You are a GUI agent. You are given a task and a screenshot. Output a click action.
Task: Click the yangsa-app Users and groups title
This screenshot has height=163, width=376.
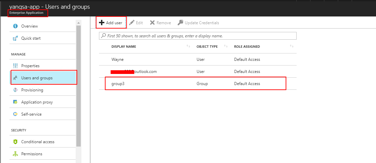[x=49, y=7]
